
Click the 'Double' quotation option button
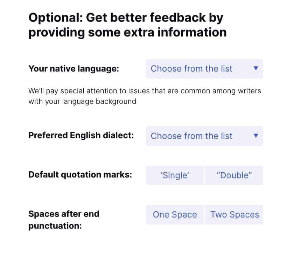point(234,175)
